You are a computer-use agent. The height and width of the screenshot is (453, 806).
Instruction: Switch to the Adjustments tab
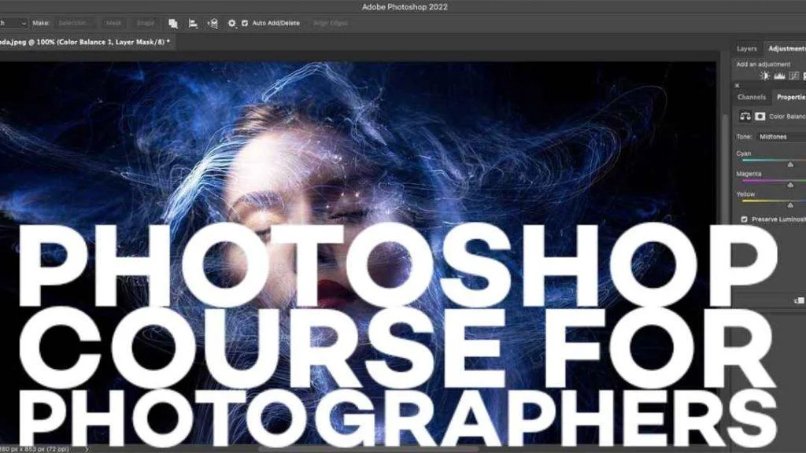coord(786,49)
